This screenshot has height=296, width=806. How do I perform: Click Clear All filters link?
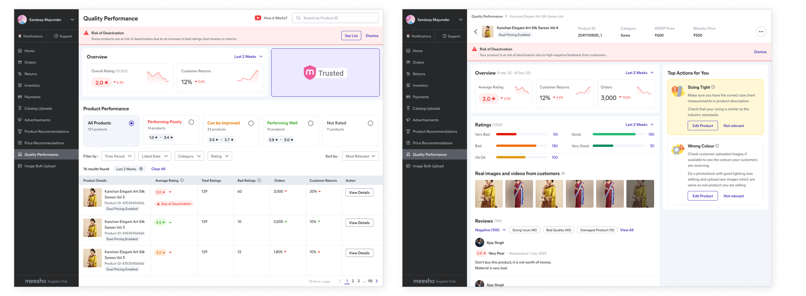click(x=158, y=169)
